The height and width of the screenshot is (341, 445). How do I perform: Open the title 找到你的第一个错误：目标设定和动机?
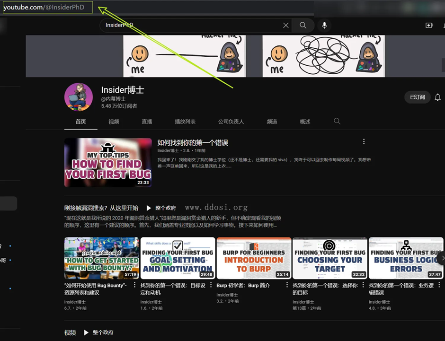point(173,289)
